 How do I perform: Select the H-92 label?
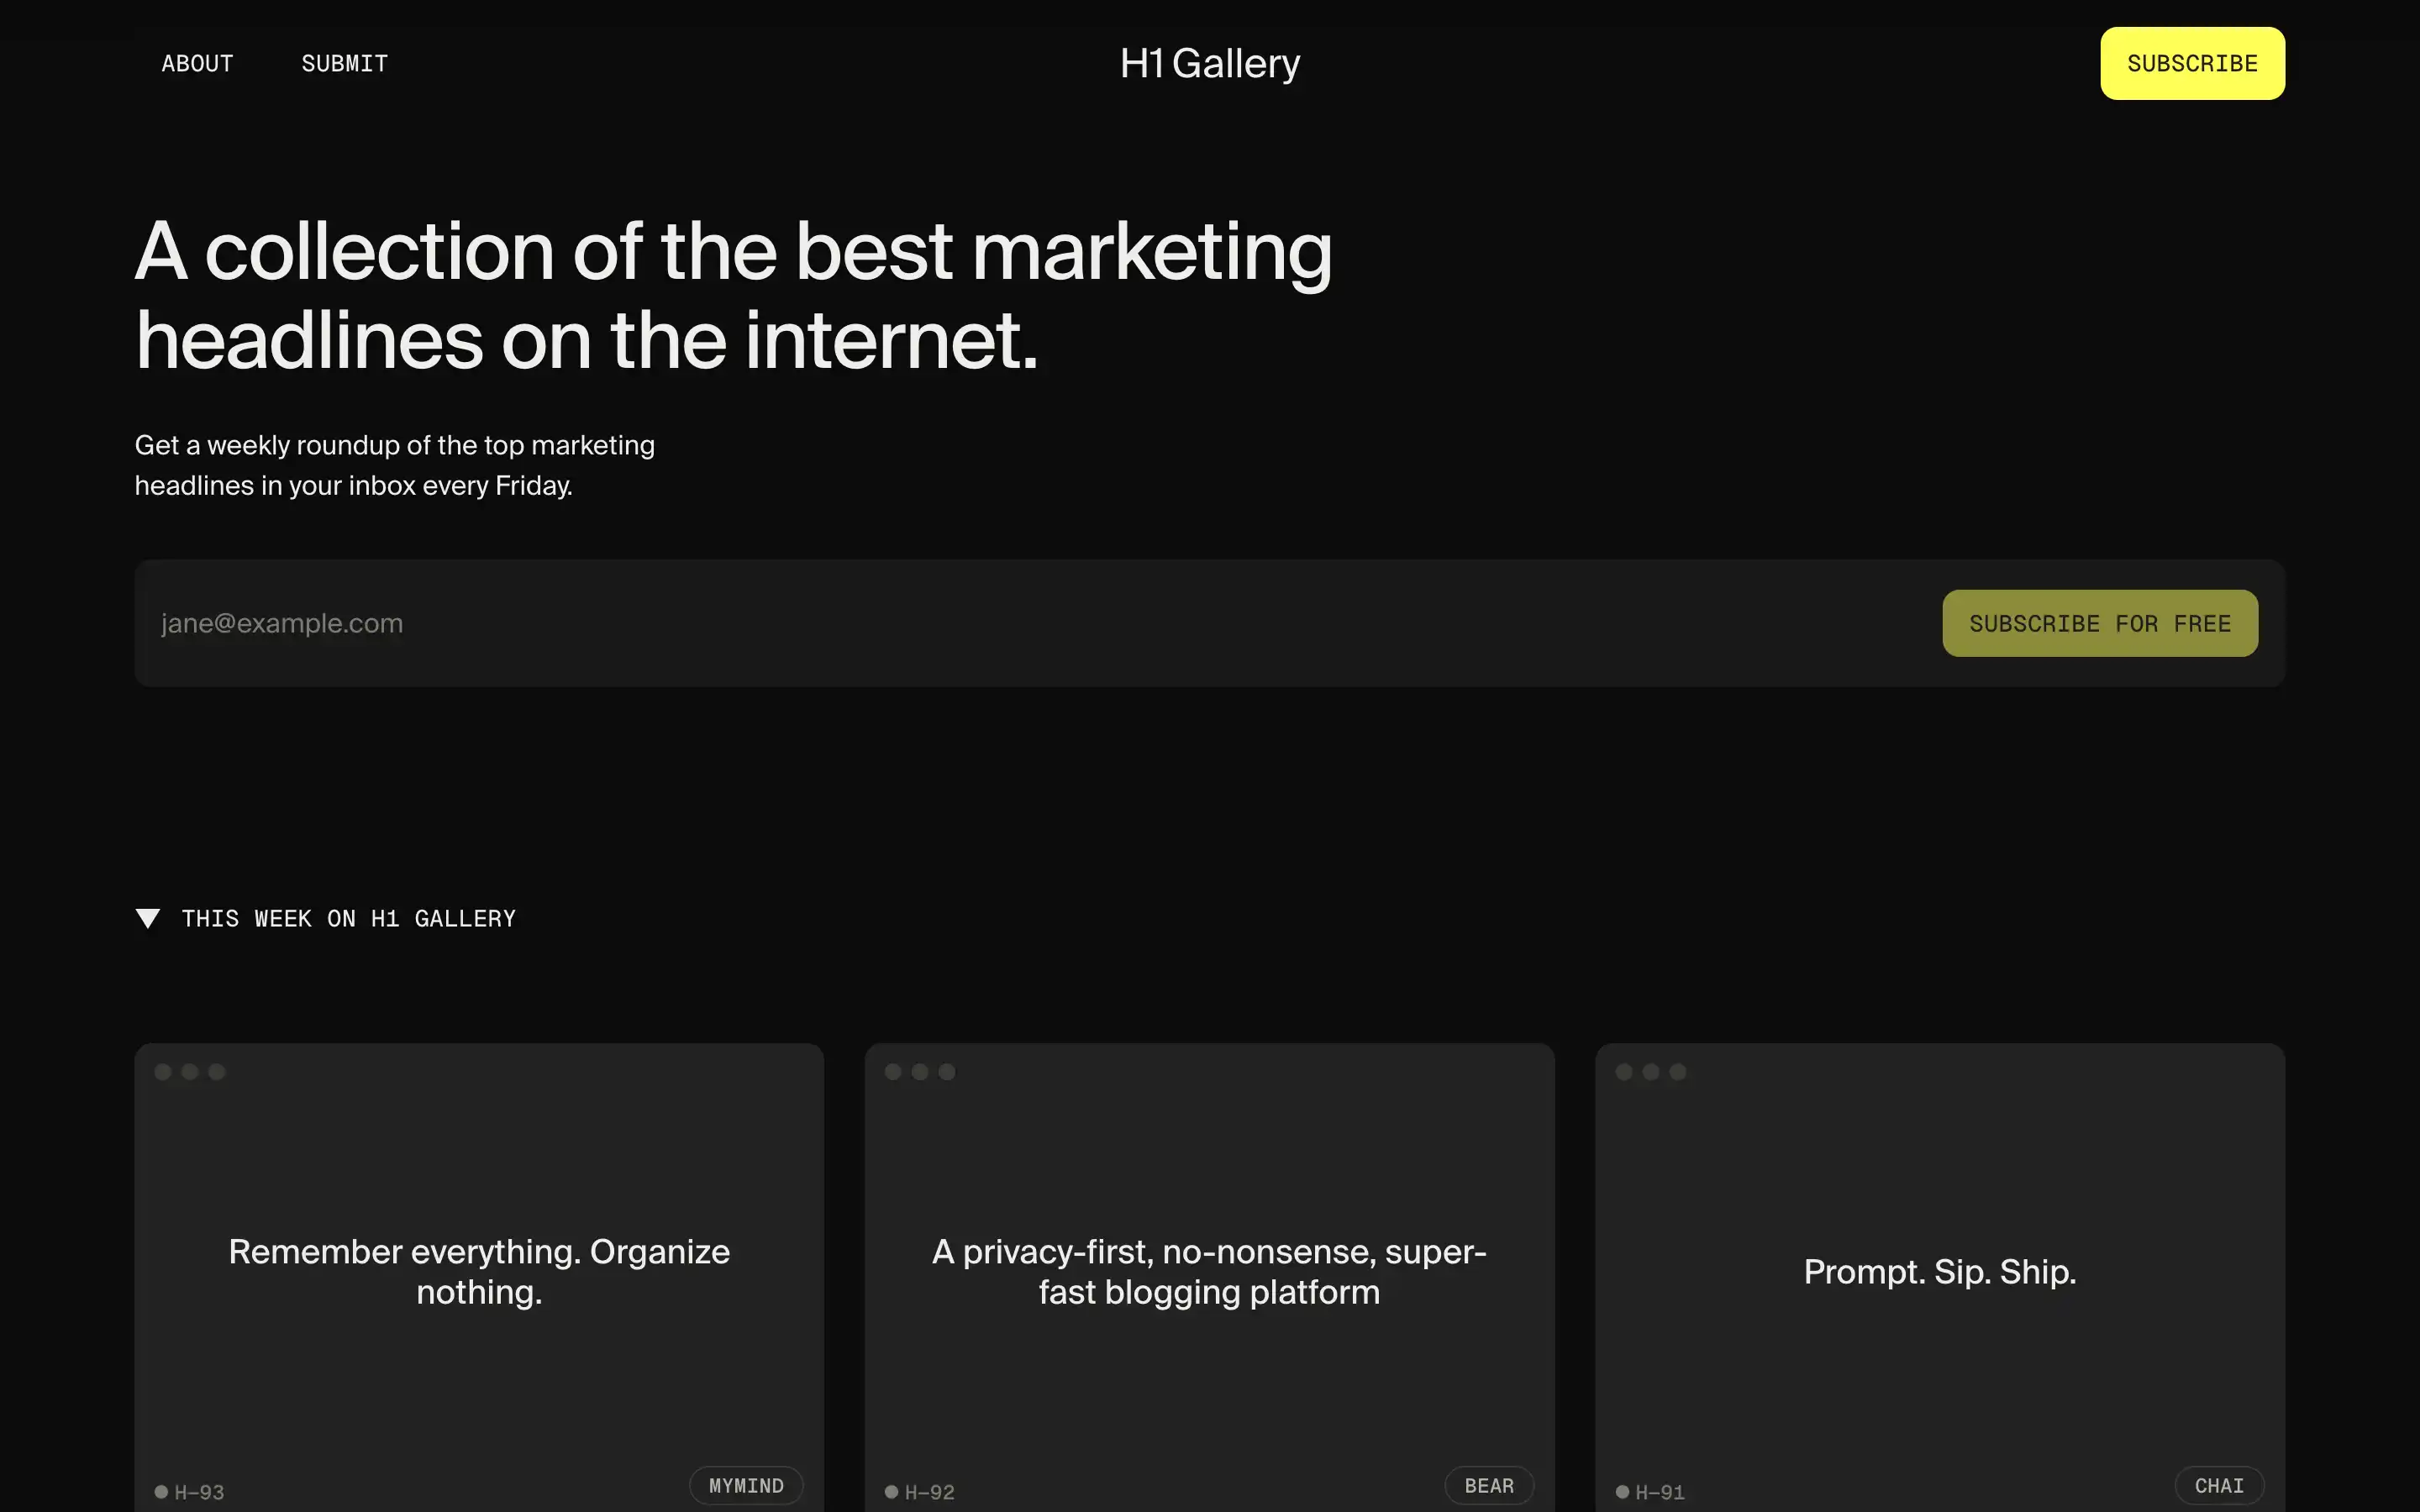point(929,1492)
